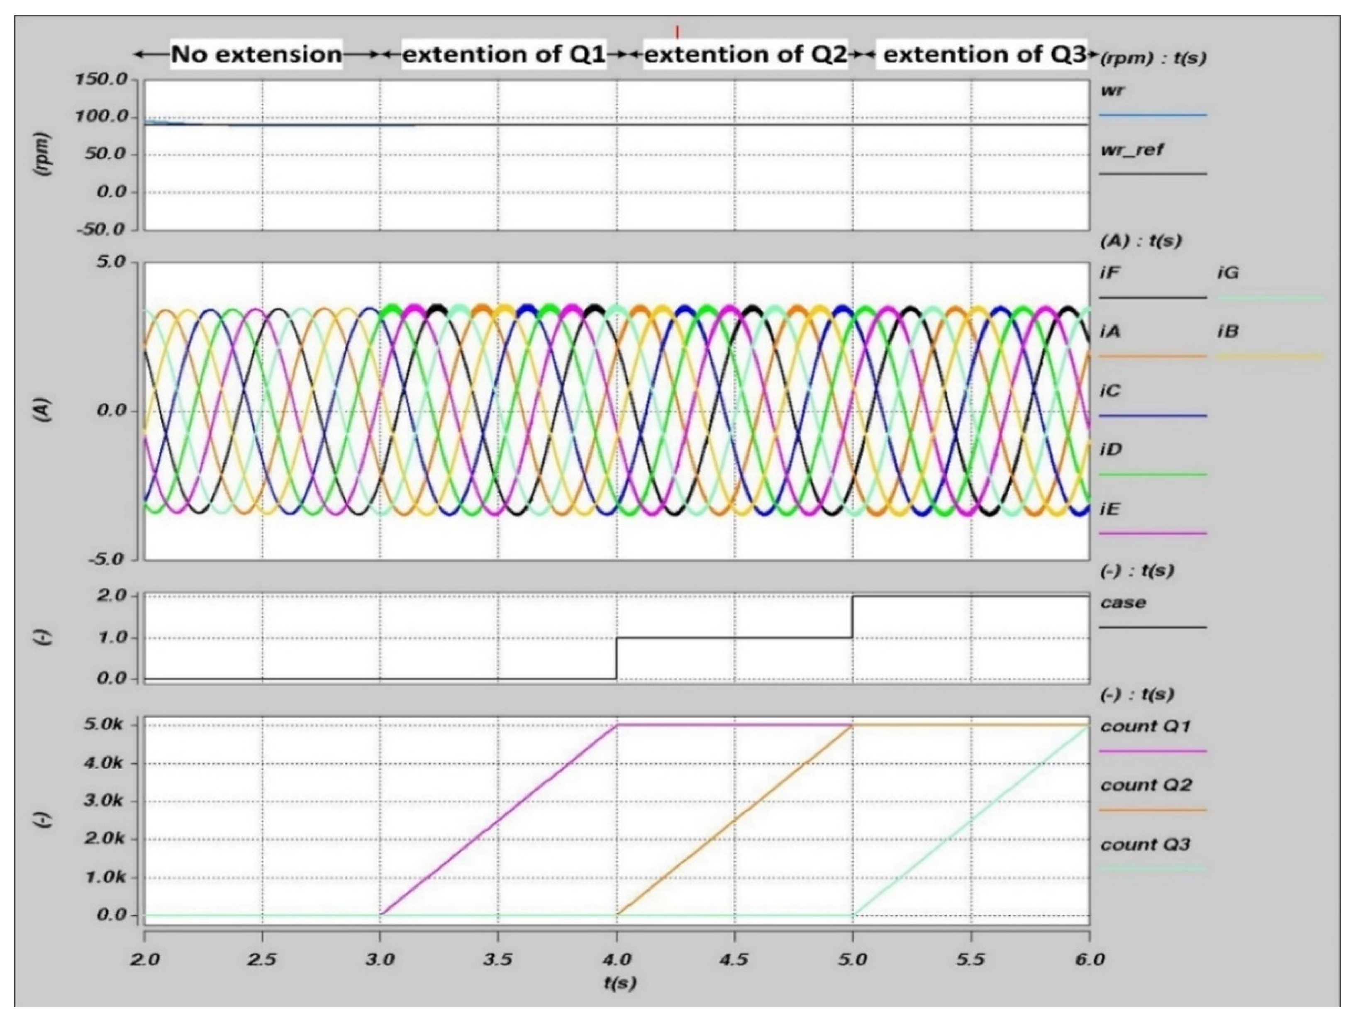This screenshot has height=1023, width=1358.
Task: Click the orange count Q2 legend line
Action: (1152, 810)
